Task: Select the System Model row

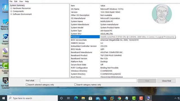Action: pyautogui.click(x=125, y=27)
